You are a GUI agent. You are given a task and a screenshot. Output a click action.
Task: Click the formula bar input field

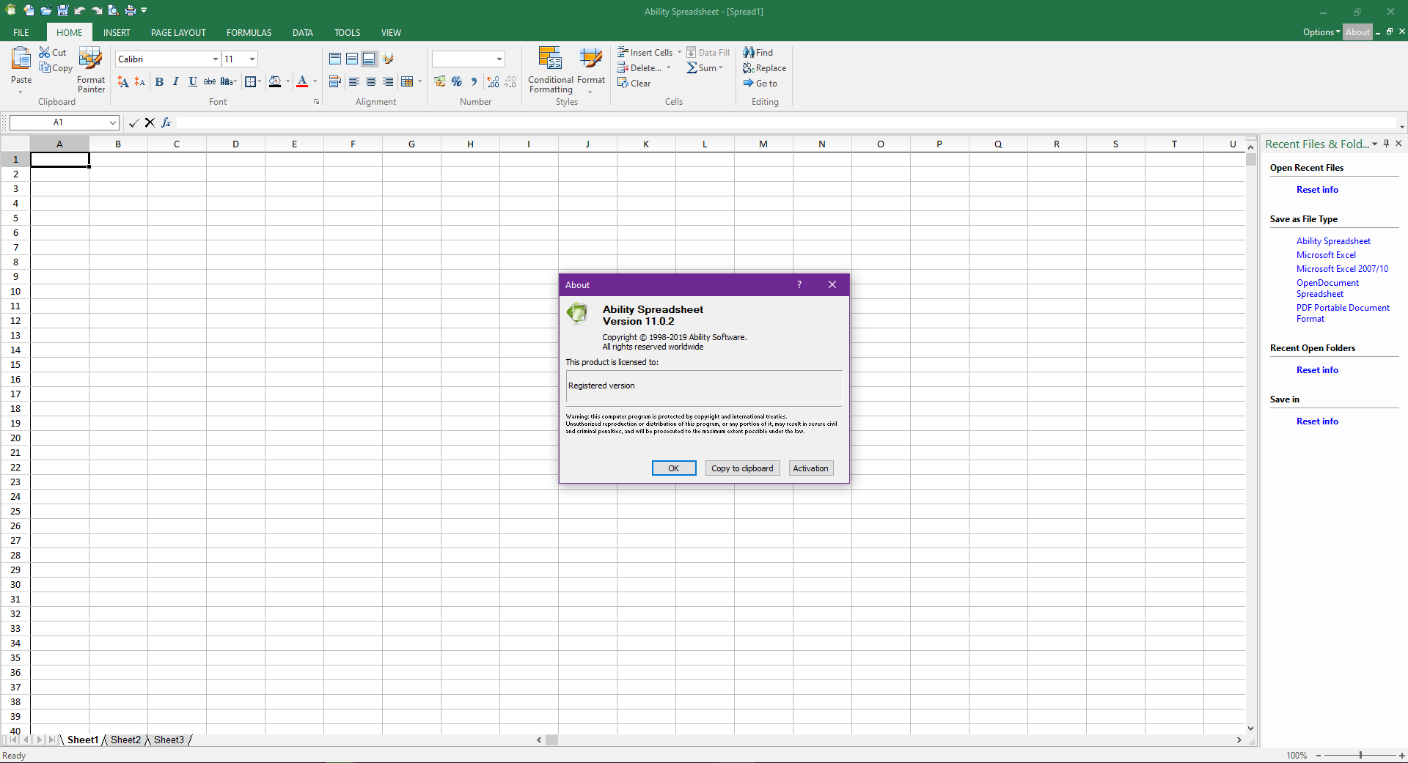coord(785,122)
